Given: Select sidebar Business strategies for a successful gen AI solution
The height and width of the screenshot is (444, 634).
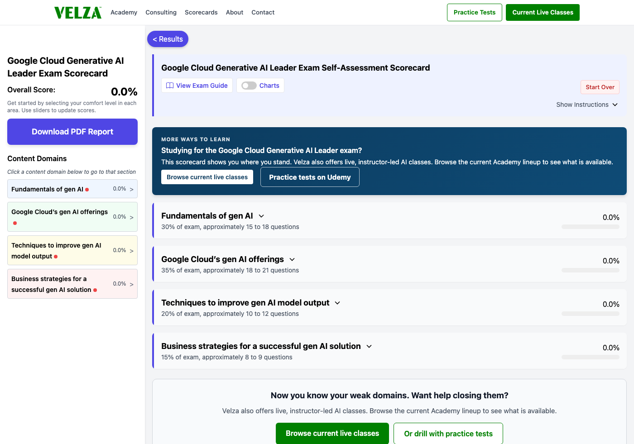Looking at the screenshot, I should [x=72, y=284].
